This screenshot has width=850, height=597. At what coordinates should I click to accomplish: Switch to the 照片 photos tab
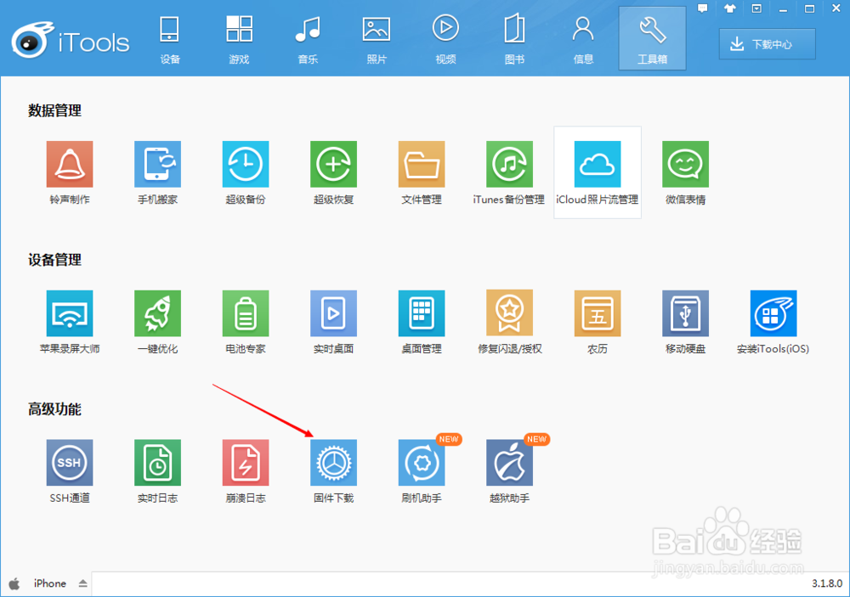tap(377, 39)
